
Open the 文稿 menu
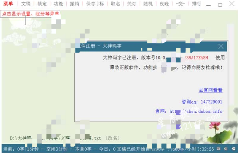[26, 4]
